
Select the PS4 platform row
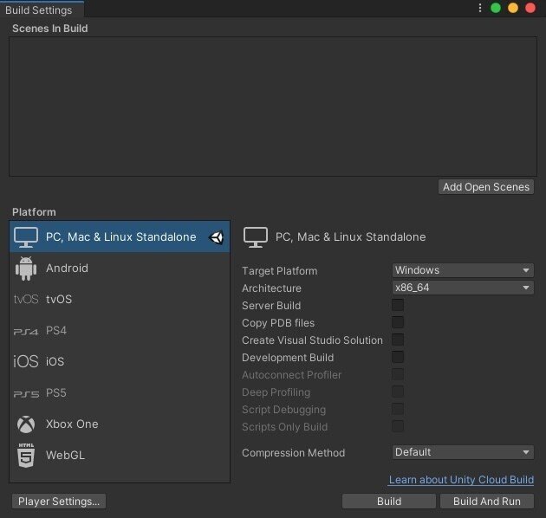(120, 331)
